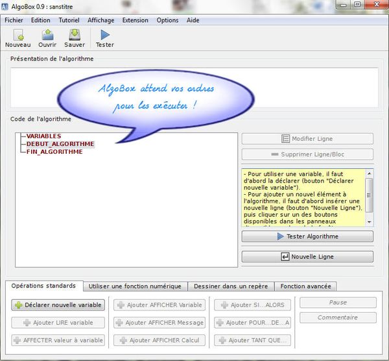This screenshot has width=389, height=361.
Task: Click AFFECTER valeur à variable button
Action: 58,340
